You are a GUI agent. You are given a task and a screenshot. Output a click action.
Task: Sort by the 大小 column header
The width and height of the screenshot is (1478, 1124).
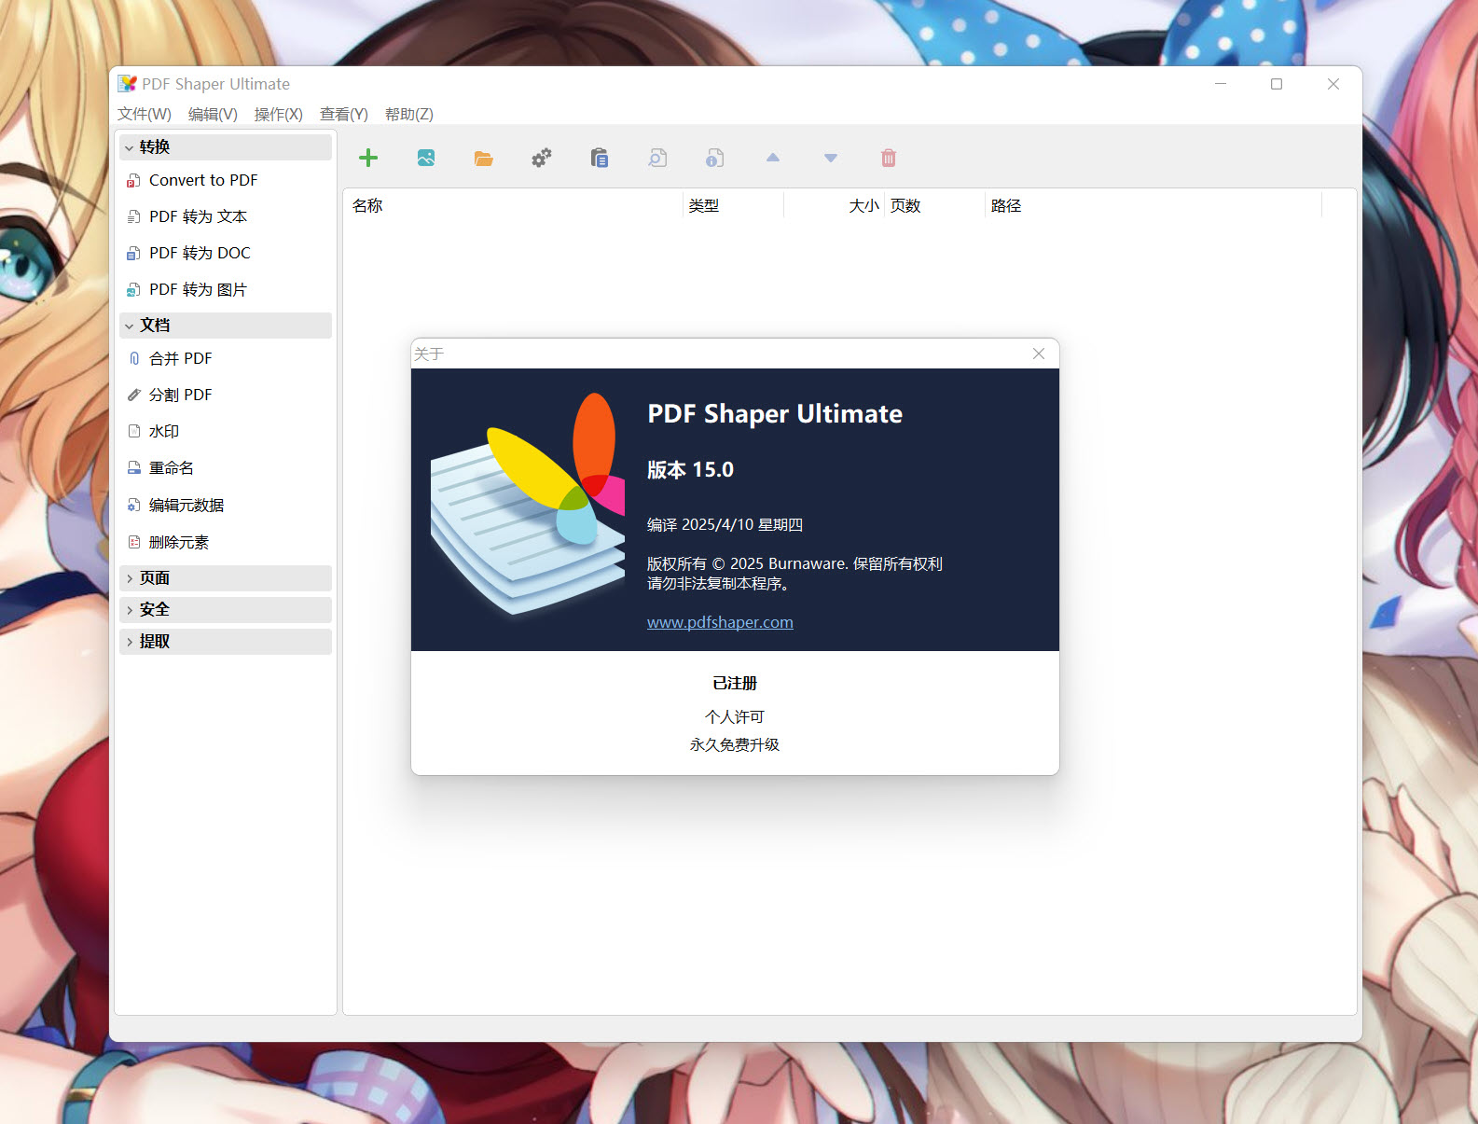click(x=834, y=205)
